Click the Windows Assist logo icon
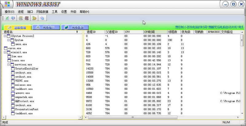The width and height of the screenshot is (246, 126). point(7,4)
